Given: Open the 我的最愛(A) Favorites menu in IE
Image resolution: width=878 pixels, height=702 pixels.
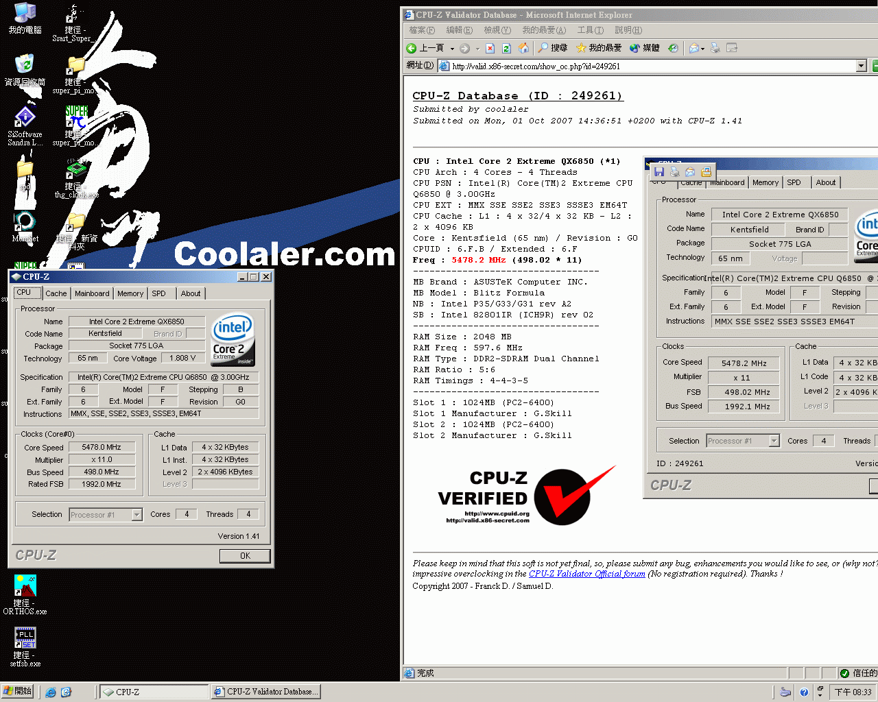Looking at the screenshot, I should pos(544,30).
